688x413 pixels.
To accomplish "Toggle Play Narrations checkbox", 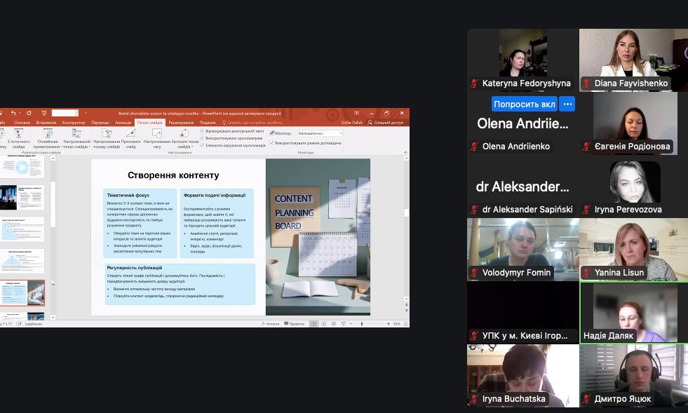I will pos(202,131).
